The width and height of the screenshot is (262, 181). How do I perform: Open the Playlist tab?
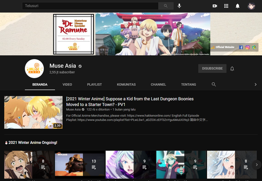click(x=95, y=84)
